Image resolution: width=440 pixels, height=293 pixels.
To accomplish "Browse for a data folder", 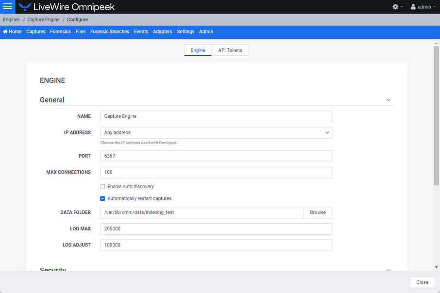I will [x=318, y=212].
